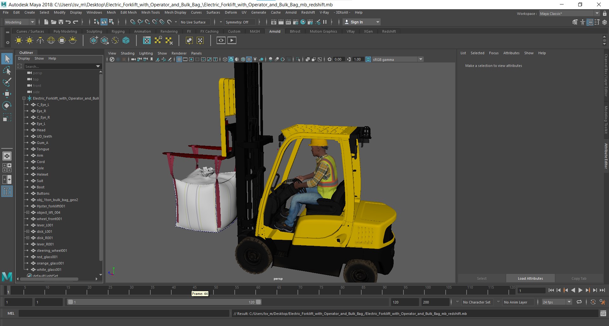The image size is (609, 326).
Task: Switch to the Rigging shelf tab
Action: coord(118,31)
